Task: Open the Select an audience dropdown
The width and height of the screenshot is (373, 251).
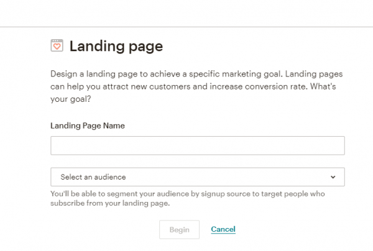Action: [197, 177]
